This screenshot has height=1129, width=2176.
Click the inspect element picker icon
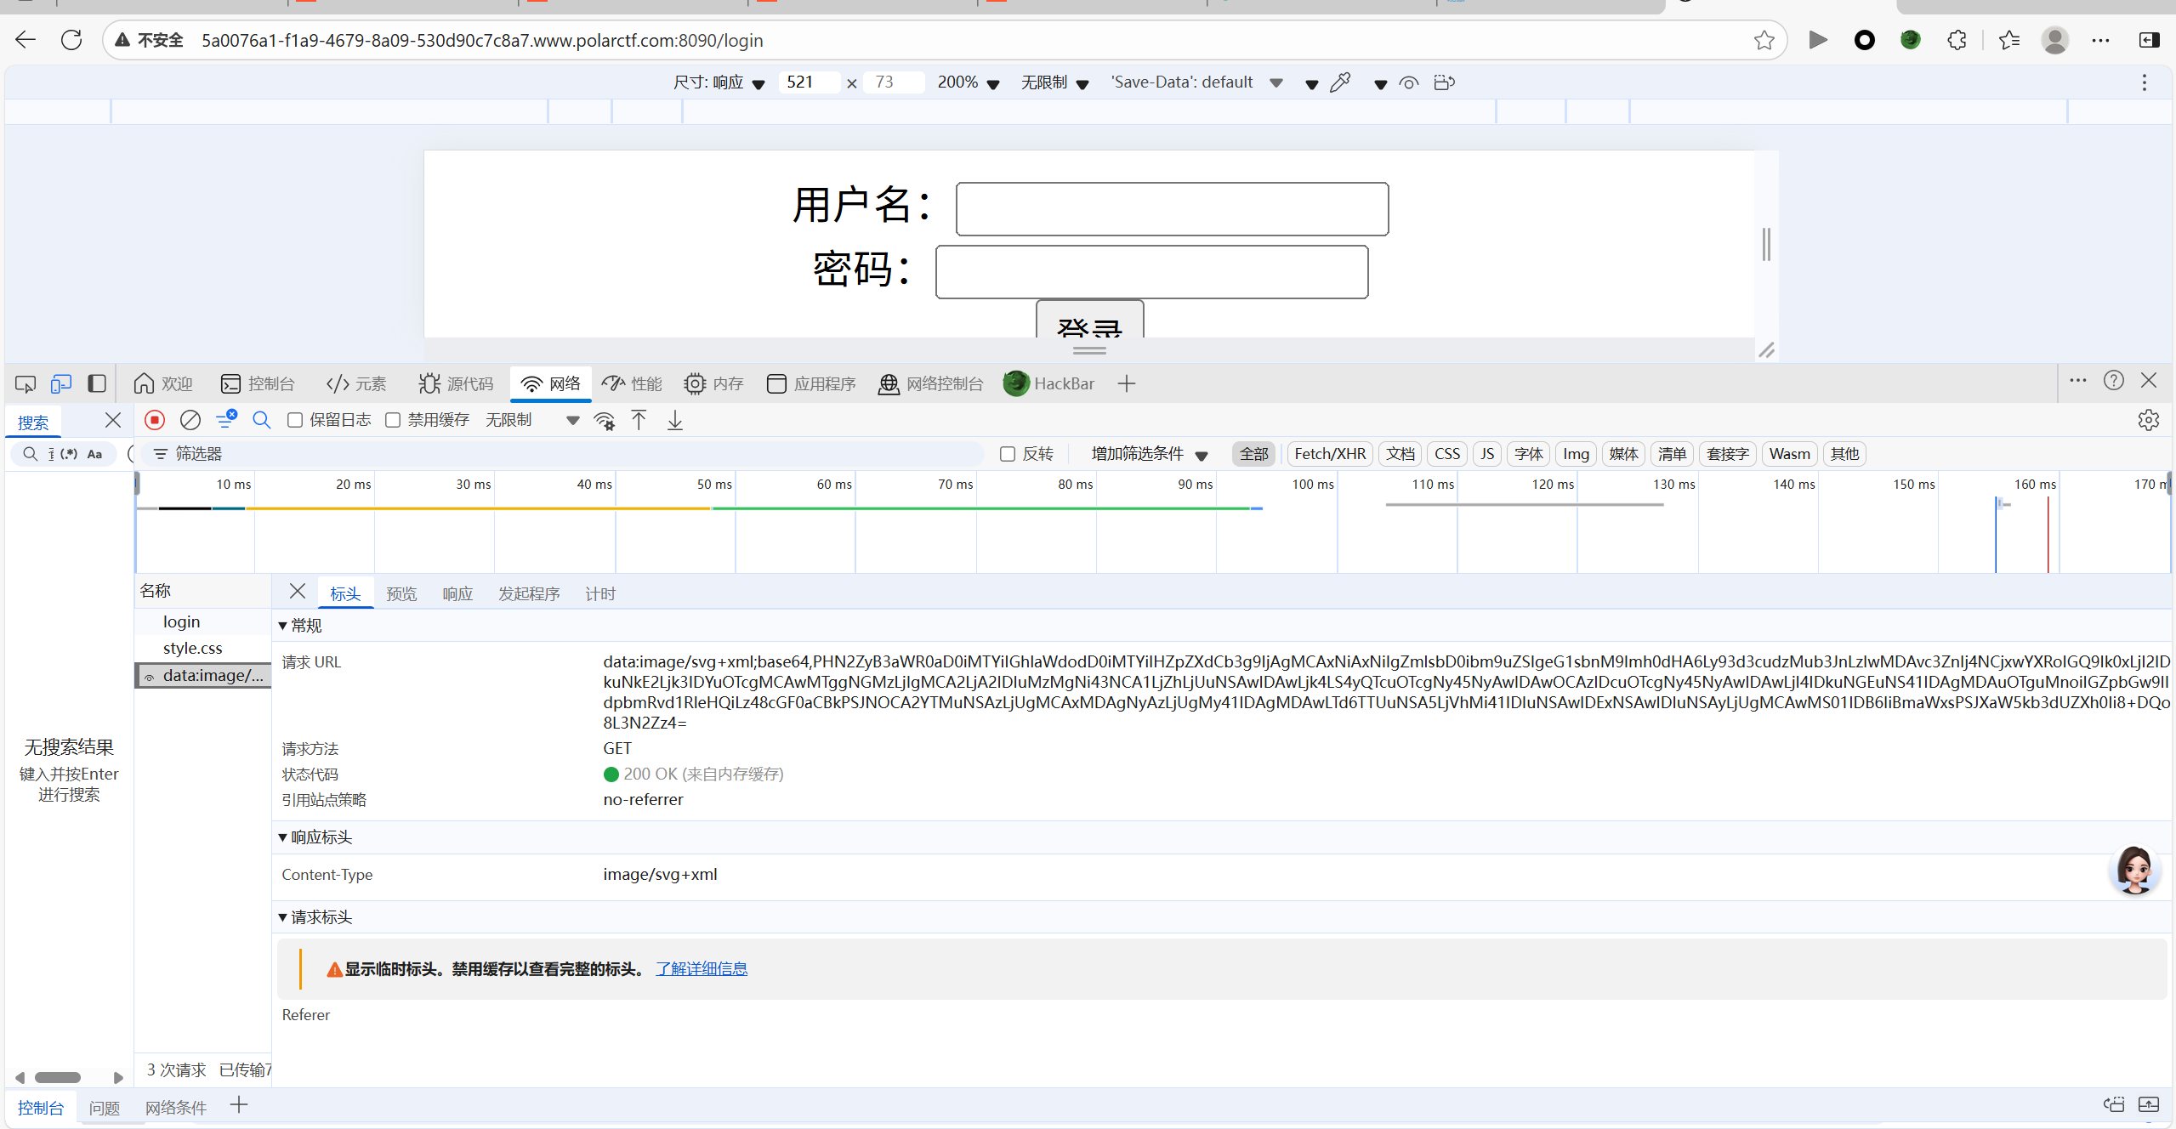(x=25, y=383)
